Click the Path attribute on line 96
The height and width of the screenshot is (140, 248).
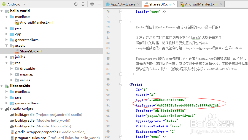point(165,116)
